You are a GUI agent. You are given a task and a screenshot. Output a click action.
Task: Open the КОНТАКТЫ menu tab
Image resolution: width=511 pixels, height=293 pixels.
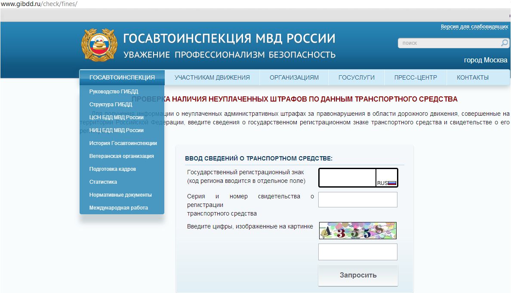coord(473,77)
